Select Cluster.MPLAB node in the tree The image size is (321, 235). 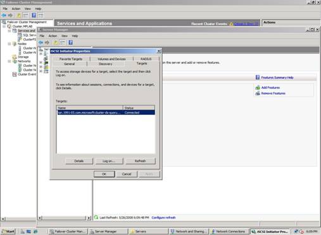coord(22,27)
